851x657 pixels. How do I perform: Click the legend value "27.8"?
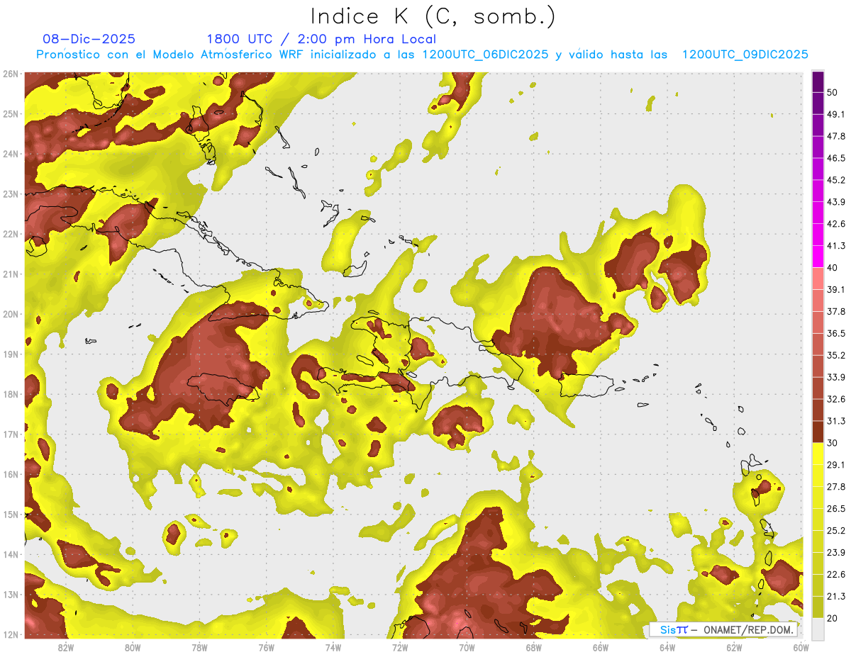click(x=835, y=487)
